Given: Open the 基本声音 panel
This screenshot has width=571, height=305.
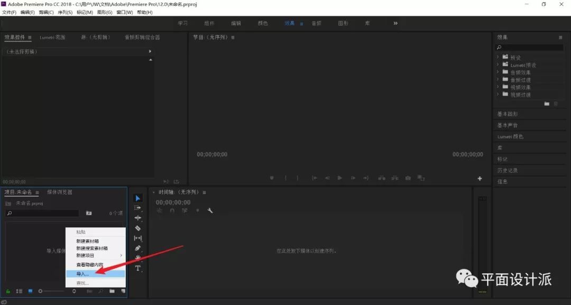Looking at the screenshot, I should click(x=508, y=125).
